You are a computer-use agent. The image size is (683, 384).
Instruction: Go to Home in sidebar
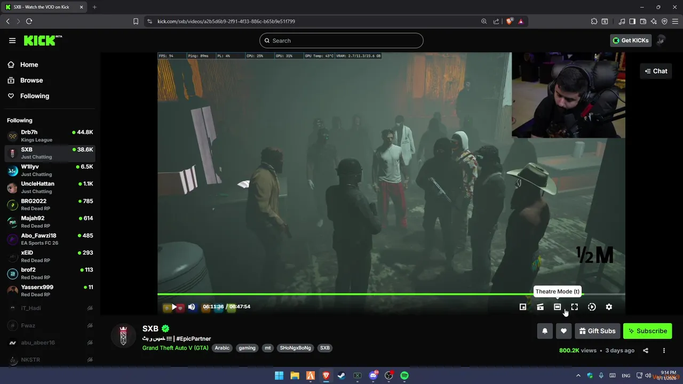pos(29,65)
